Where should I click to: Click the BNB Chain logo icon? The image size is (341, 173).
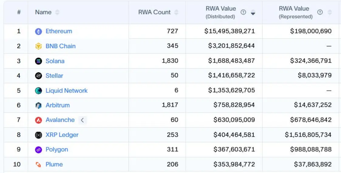click(39, 46)
